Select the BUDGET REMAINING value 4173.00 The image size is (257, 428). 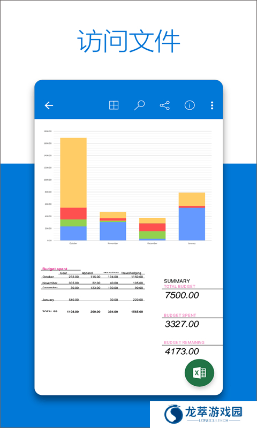[x=182, y=351]
